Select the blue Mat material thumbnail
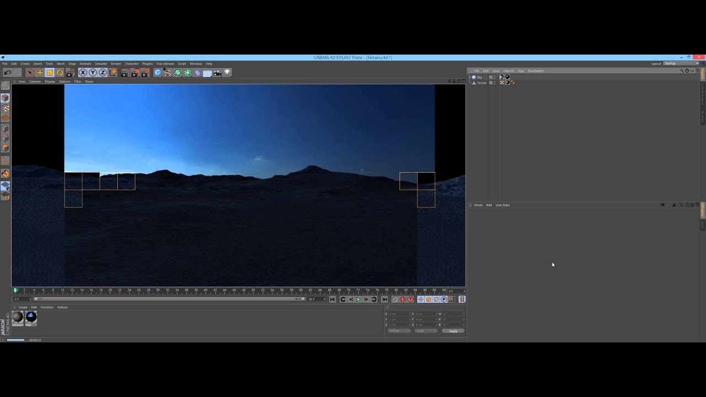Viewport: 706px width, 397px height. 31,317
